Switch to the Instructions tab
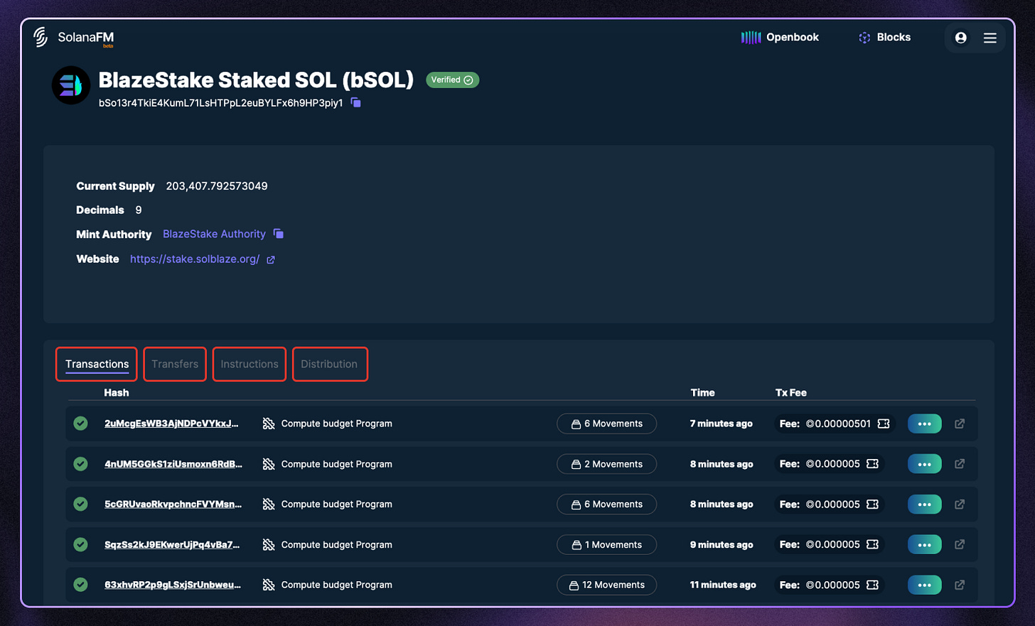1035x626 pixels. click(250, 364)
